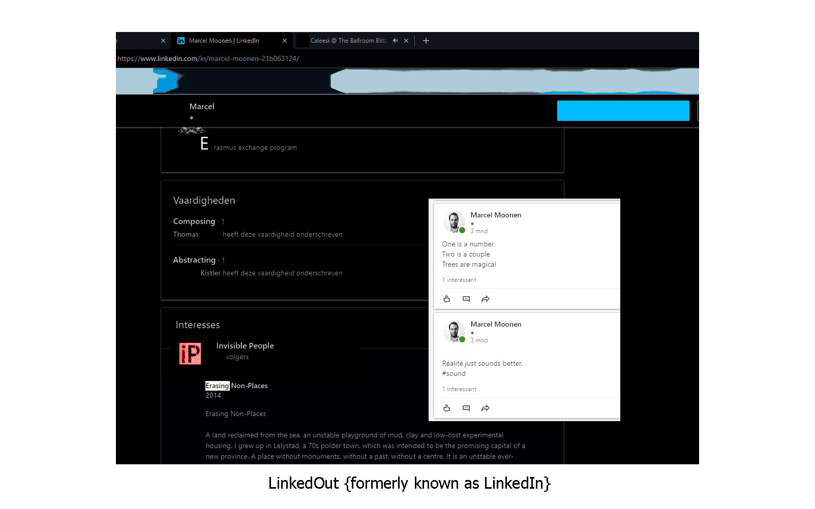Share the 'Trees are magical' post
The width and height of the screenshot is (815, 509).
pos(486,299)
